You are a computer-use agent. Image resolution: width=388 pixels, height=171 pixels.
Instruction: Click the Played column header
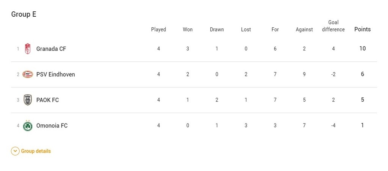tap(158, 30)
